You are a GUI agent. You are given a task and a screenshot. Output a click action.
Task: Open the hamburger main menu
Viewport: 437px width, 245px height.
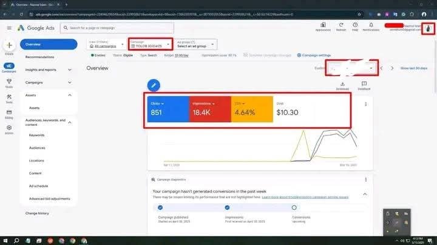pyautogui.click(x=9, y=28)
